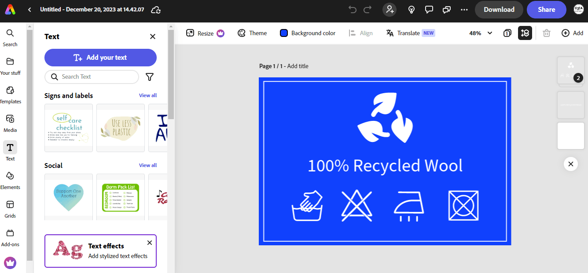Open the Elements panel

pos(10,180)
